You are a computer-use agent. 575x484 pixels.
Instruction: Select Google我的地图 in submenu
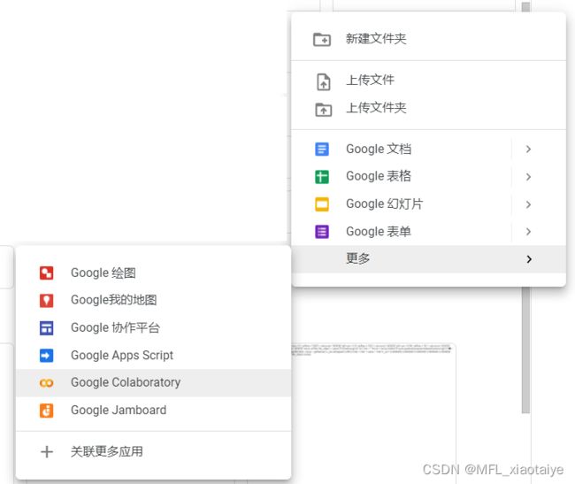pyautogui.click(x=154, y=300)
